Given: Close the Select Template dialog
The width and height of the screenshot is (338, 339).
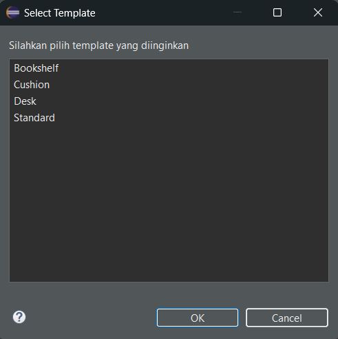Looking at the screenshot, I should (318, 12).
